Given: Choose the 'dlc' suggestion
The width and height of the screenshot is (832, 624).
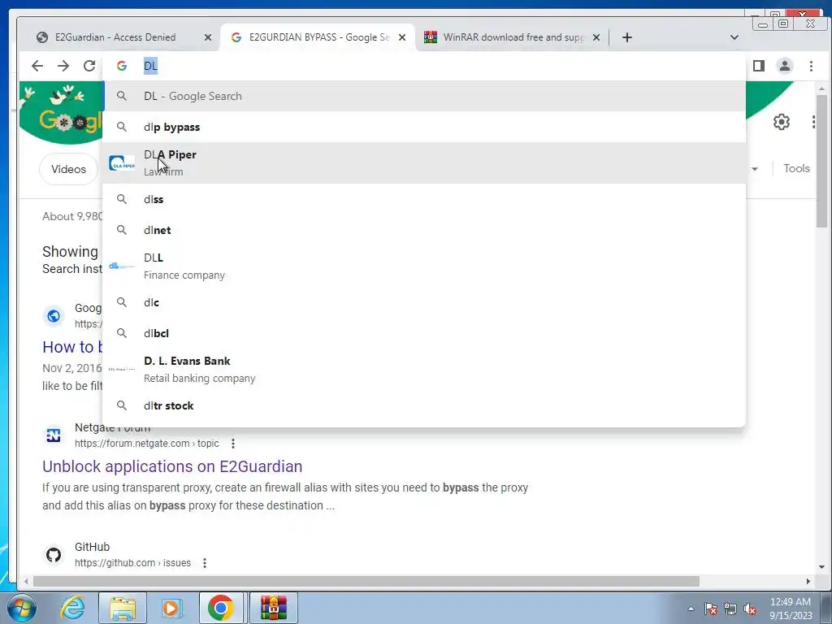Looking at the screenshot, I should (424, 302).
